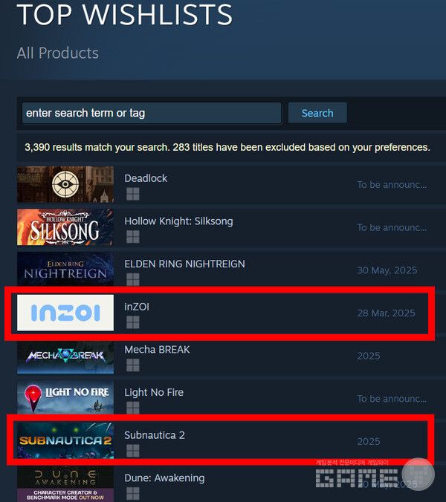The image size is (446, 502).
Task: Focus the search term or tag field
Action: pyautogui.click(x=152, y=113)
